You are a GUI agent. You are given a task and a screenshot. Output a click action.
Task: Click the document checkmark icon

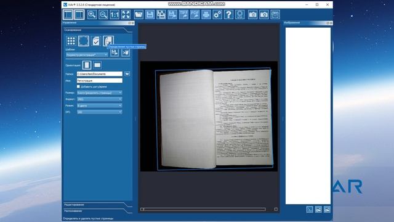96,41
